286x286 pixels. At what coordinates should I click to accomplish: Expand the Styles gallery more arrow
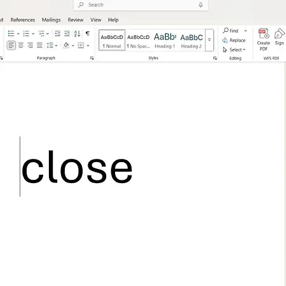pos(209,40)
